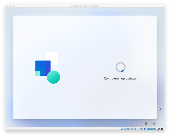The image size is (170, 137).
Task: Click the 'Controleren op updates.' status text
Action: 121,78
